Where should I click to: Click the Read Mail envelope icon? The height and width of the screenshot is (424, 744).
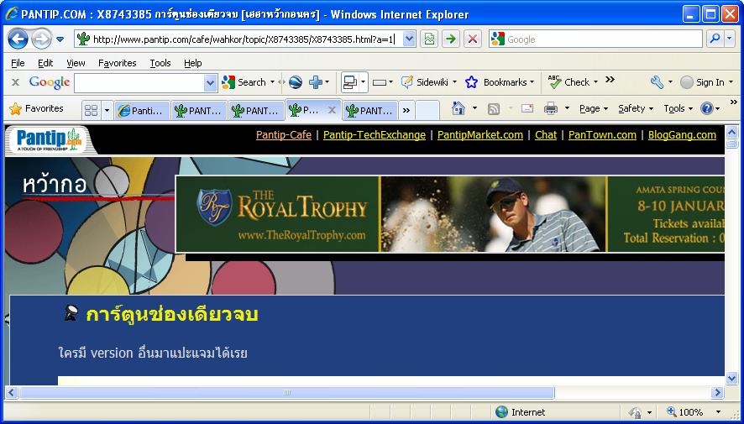[x=527, y=108]
